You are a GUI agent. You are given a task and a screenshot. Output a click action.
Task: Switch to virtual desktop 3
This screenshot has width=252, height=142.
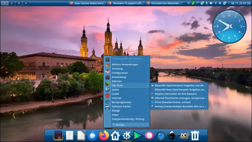(x=19, y=3)
